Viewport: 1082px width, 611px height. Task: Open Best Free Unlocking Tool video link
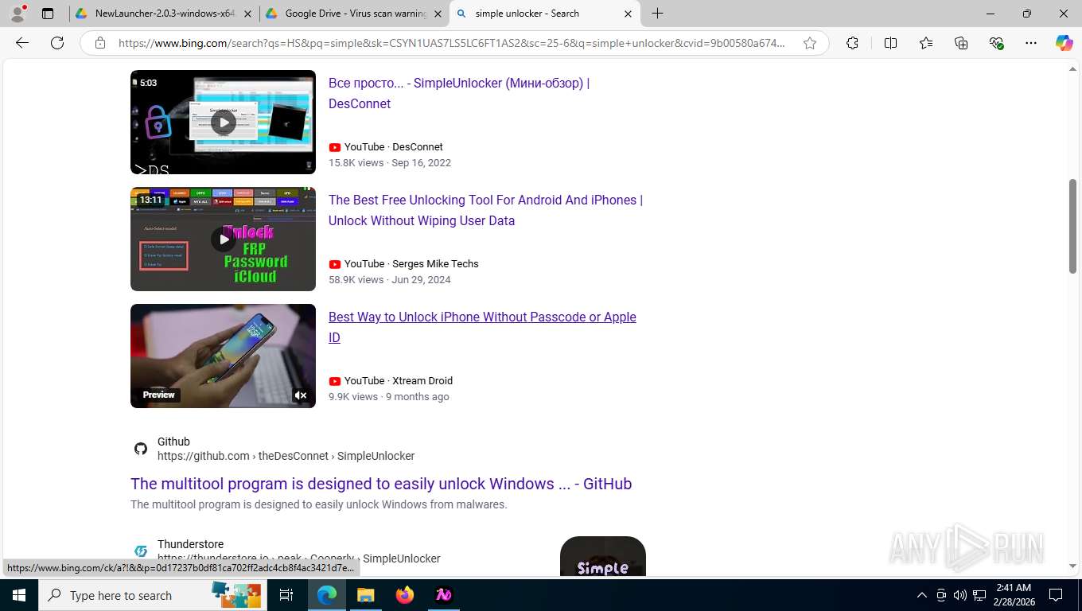tap(485, 210)
